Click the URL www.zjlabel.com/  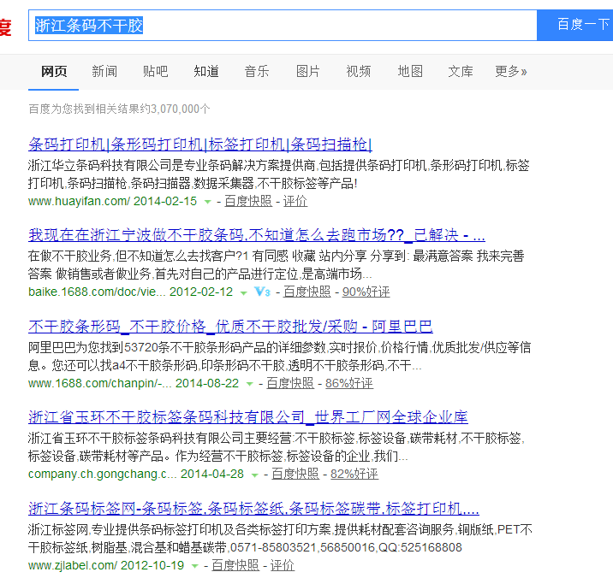[72, 565]
